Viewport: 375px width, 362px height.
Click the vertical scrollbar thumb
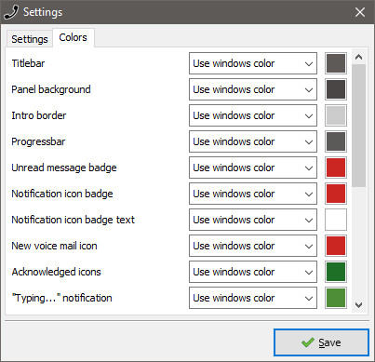click(359, 126)
